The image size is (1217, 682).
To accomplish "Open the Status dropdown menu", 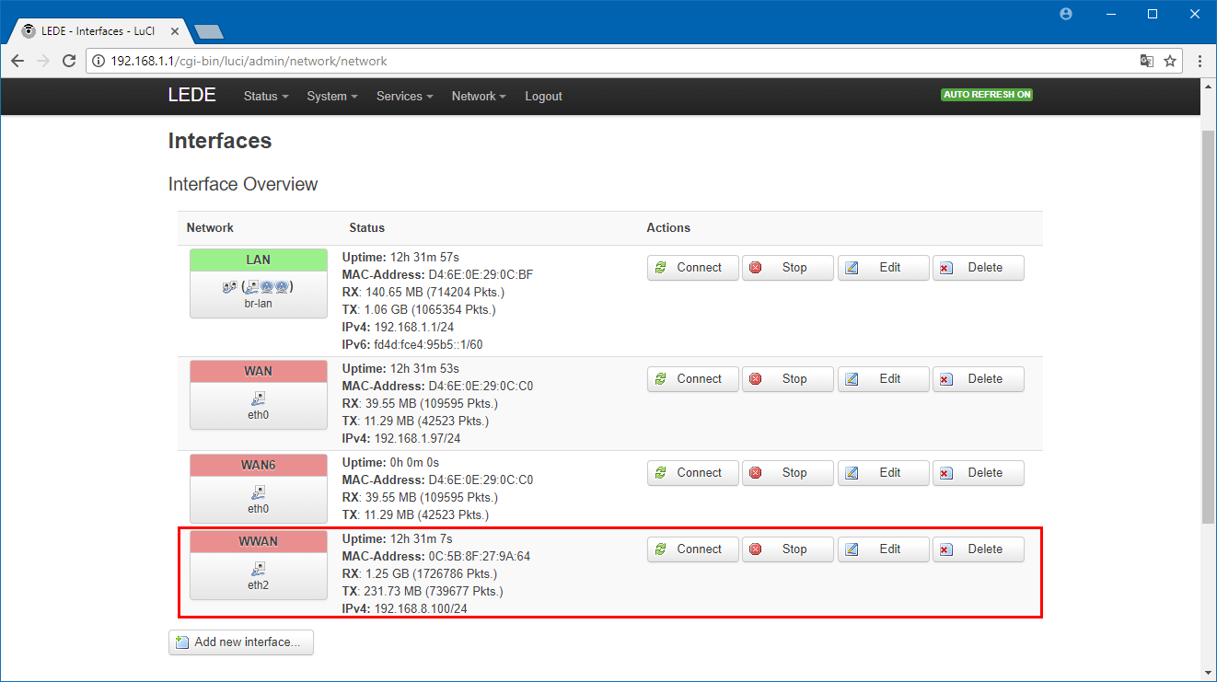I will click(266, 97).
